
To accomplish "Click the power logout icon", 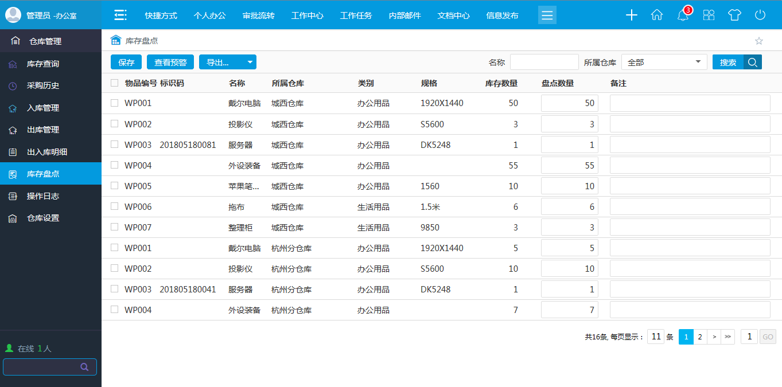I will (x=760, y=15).
